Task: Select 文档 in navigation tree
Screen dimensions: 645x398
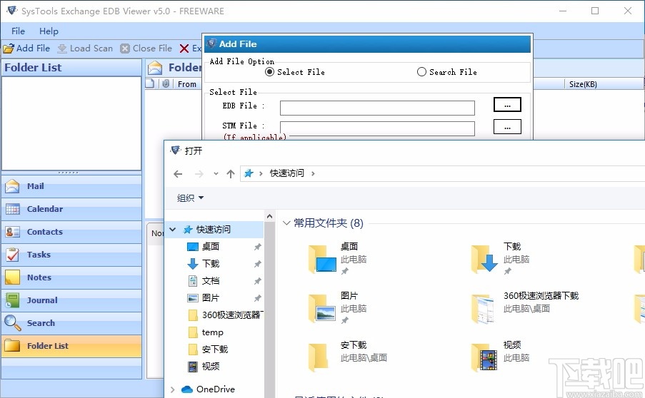Action: 211,281
